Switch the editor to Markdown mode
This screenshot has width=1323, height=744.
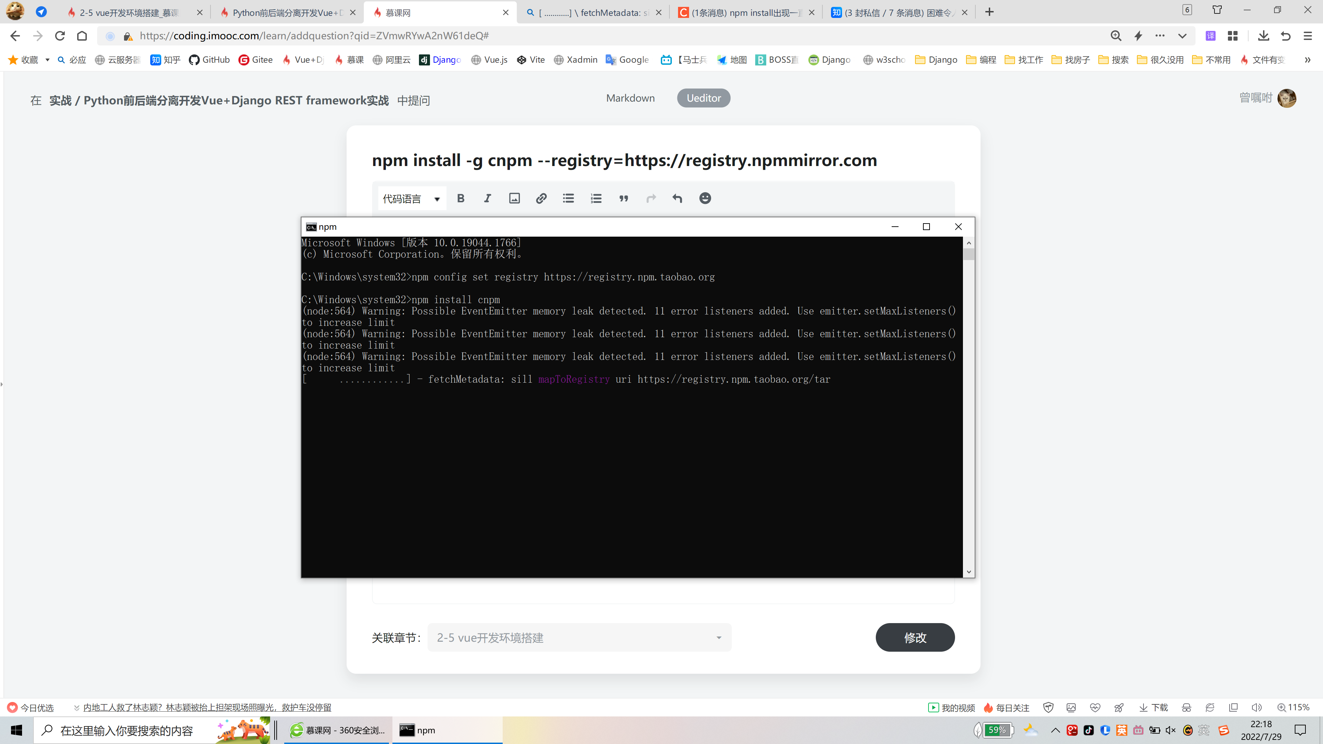630,97
